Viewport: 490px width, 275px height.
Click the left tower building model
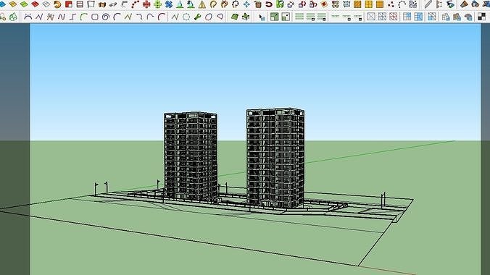(x=191, y=156)
